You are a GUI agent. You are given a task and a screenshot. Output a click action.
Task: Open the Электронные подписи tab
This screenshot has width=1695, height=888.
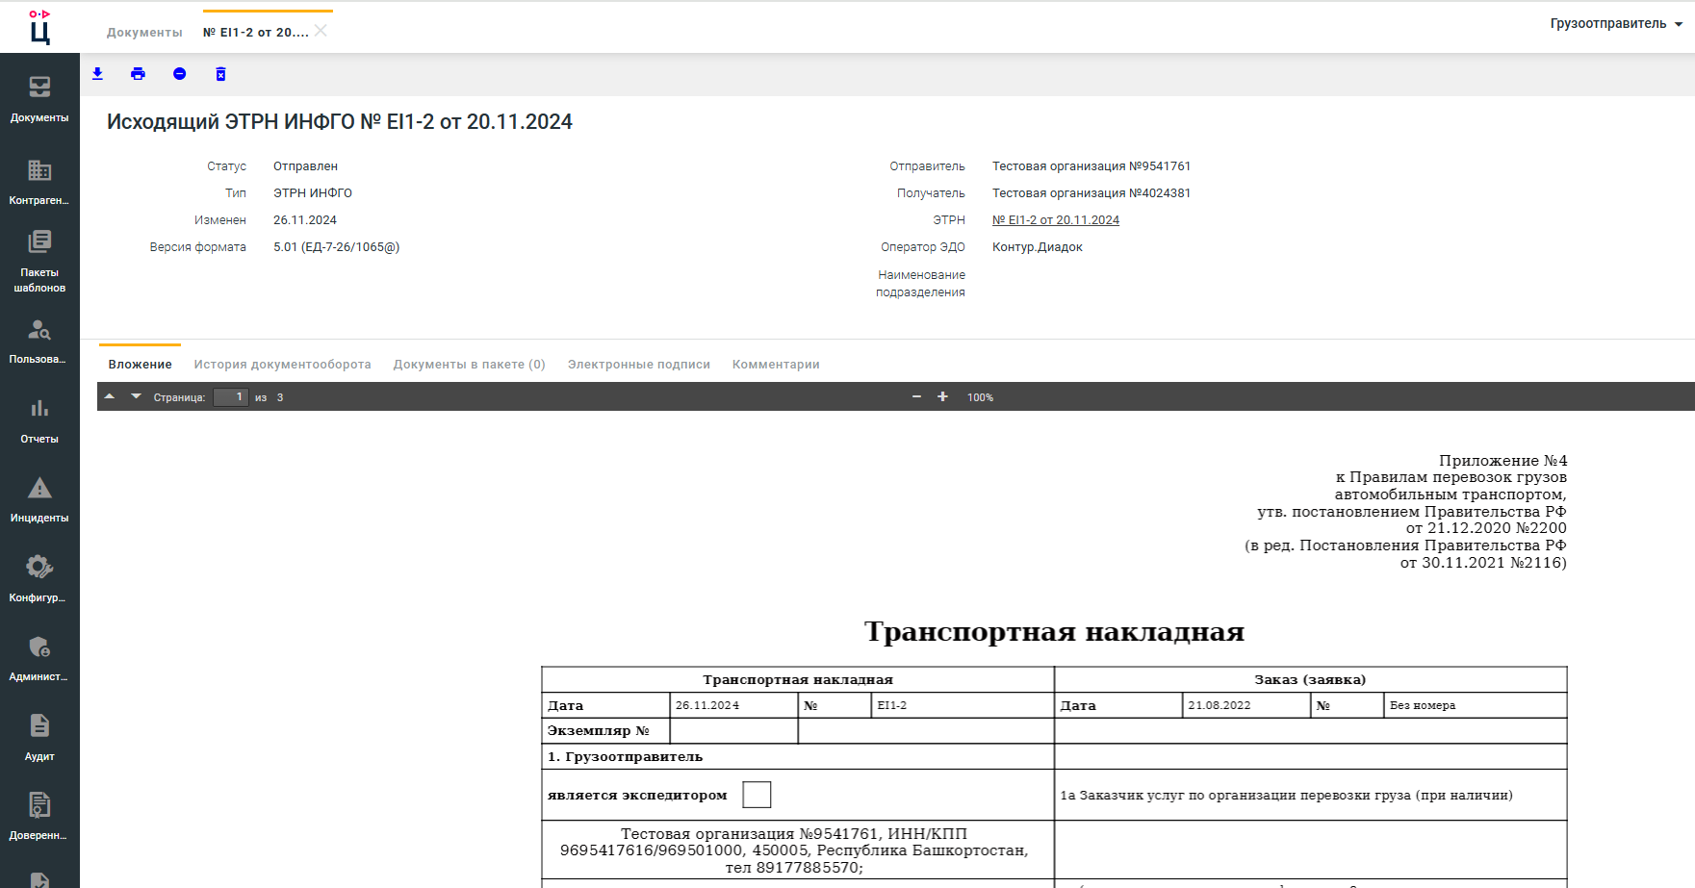pyautogui.click(x=638, y=364)
